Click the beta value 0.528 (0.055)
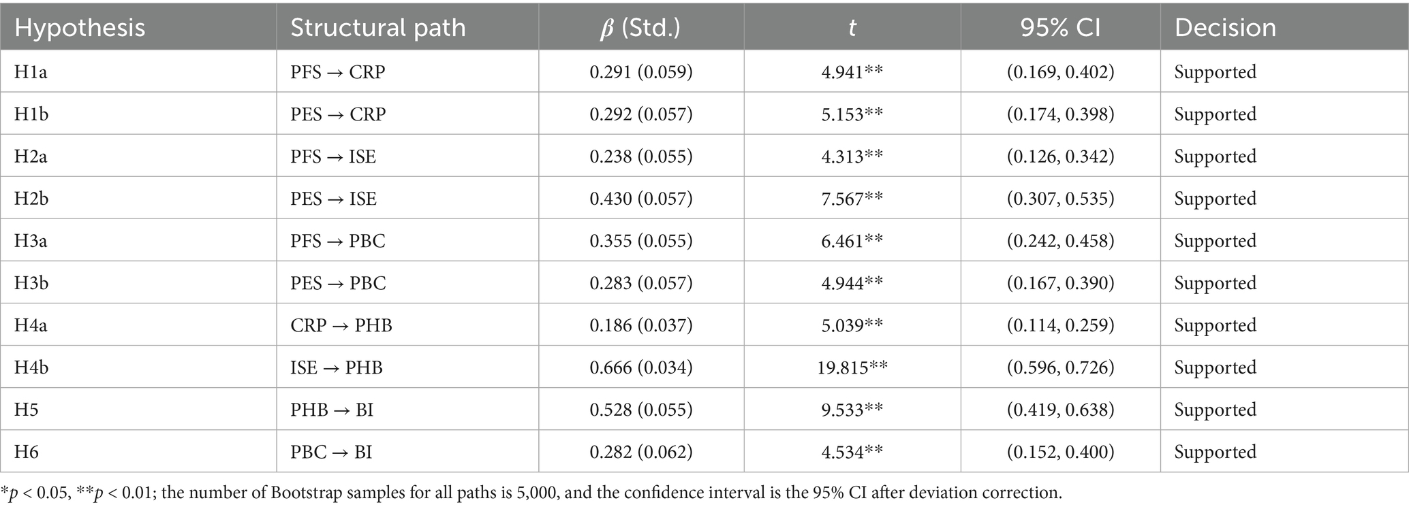This screenshot has width=1409, height=509. tap(640, 410)
